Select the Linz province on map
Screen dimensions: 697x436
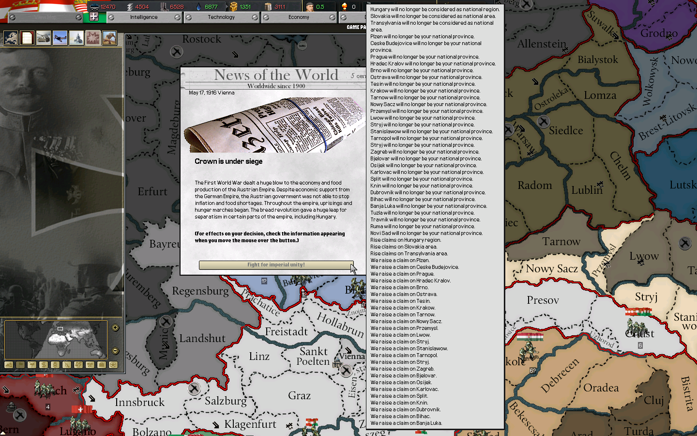coord(259,356)
